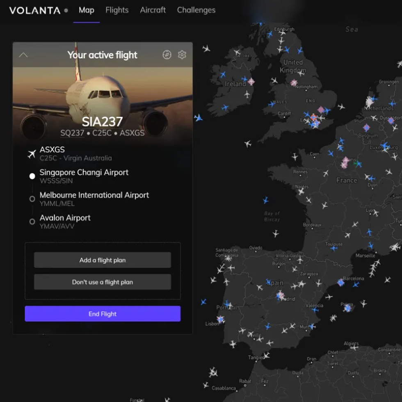
Task: Click the Singapore Changi Airport name
Action: click(84, 172)
